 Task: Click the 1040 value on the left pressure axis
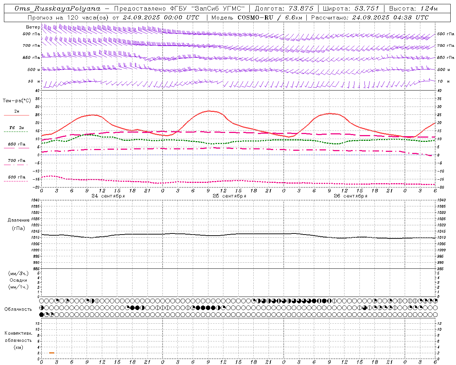[x=36, y=200]
